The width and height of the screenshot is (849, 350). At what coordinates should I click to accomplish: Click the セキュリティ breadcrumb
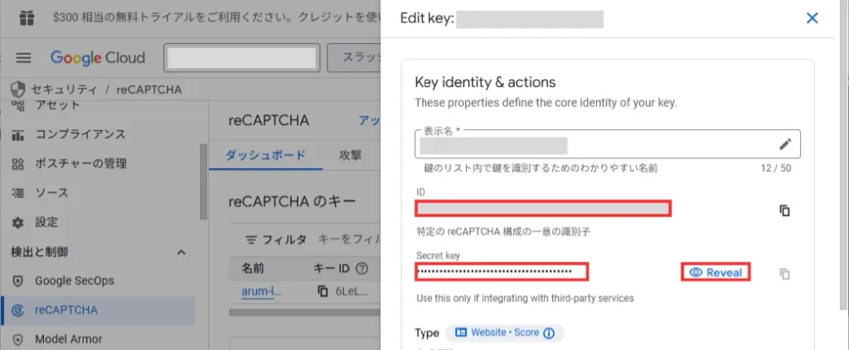[x=65, y=89]
